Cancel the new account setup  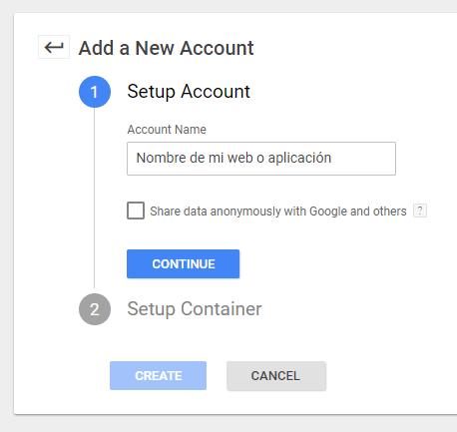point(276,376)
